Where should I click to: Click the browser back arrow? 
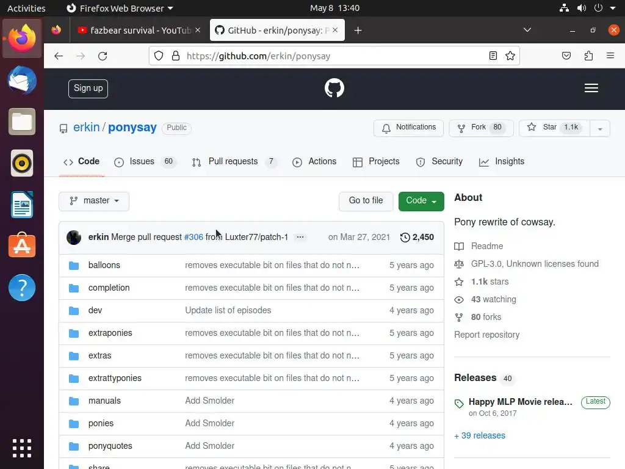pyautogui.click(x=59, y=56)
